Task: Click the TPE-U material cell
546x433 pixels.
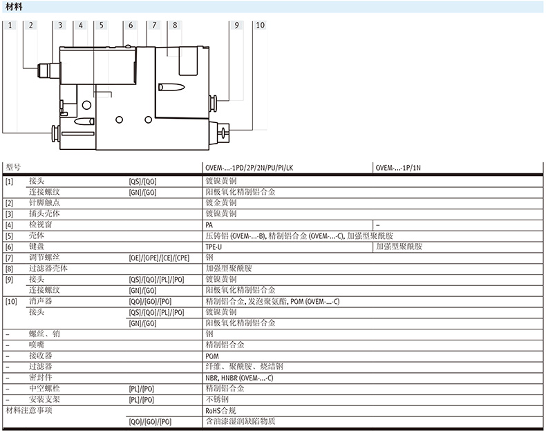Action: (214, 246)
